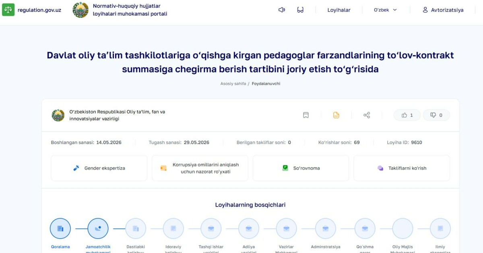Click the blue pen icon in Gender ekspertiza
Image resolution: width=483 pixels, height=253 pixels.
tap(76, 168)
